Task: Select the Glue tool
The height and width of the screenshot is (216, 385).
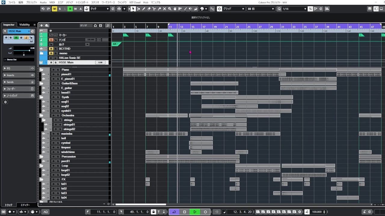Action: [159, 9]
